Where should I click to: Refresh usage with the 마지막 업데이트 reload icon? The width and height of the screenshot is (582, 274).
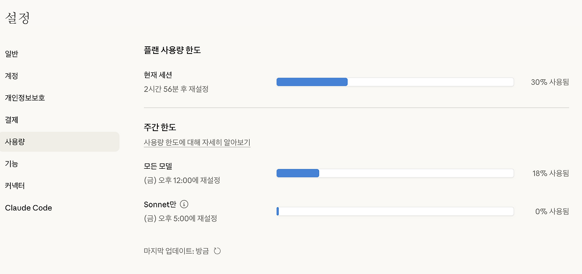coord(217,251)
